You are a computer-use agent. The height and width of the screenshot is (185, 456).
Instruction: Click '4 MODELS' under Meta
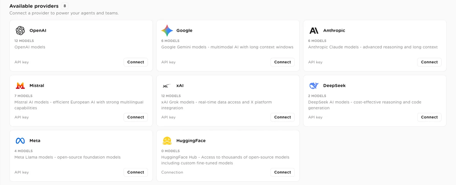click(x=24, y=151)
